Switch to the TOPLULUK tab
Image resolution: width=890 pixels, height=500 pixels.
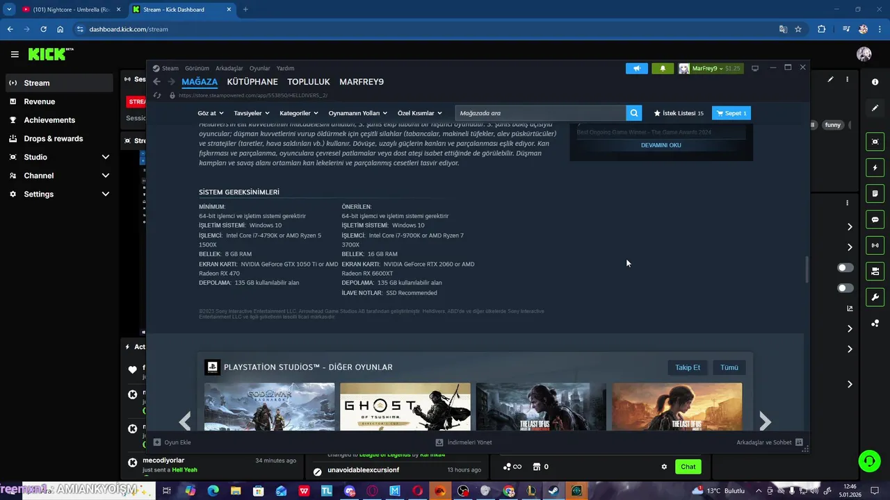(x=309, y=81)
